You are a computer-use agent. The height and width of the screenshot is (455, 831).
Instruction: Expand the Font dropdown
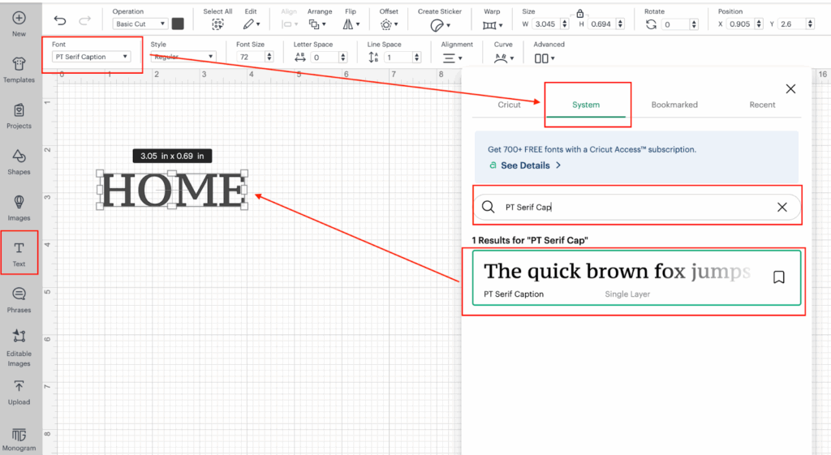point(92,57)
